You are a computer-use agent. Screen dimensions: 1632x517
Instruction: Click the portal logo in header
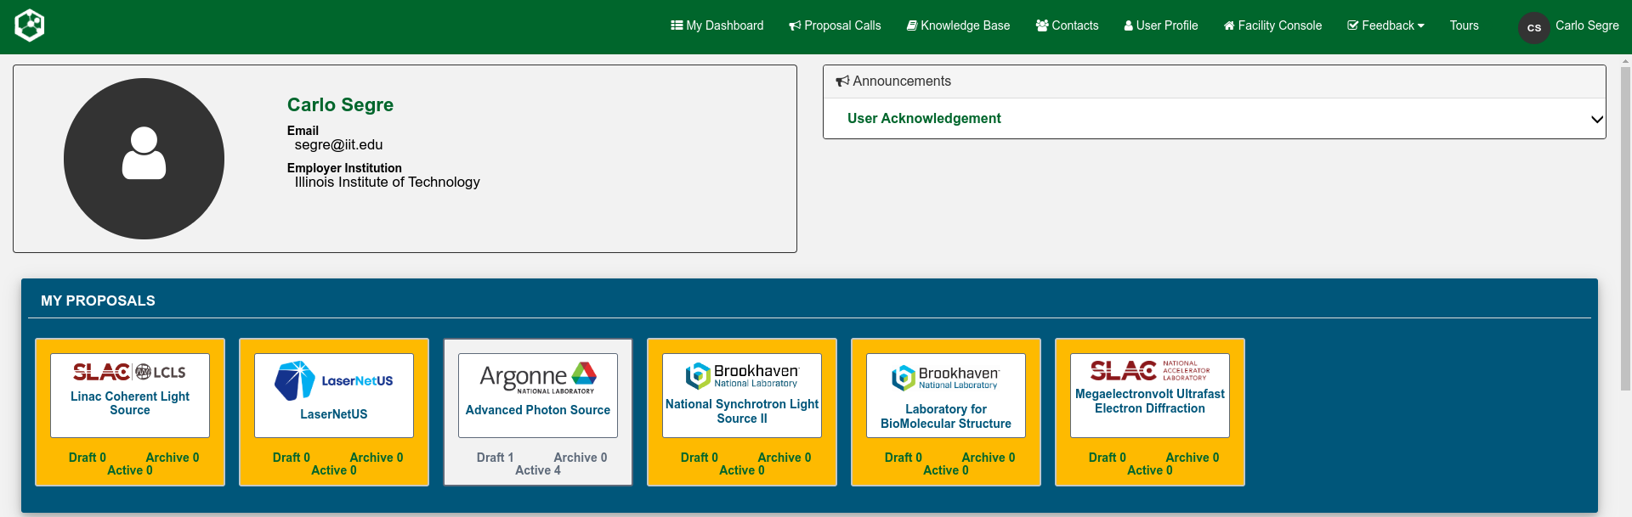click(30, 25)
